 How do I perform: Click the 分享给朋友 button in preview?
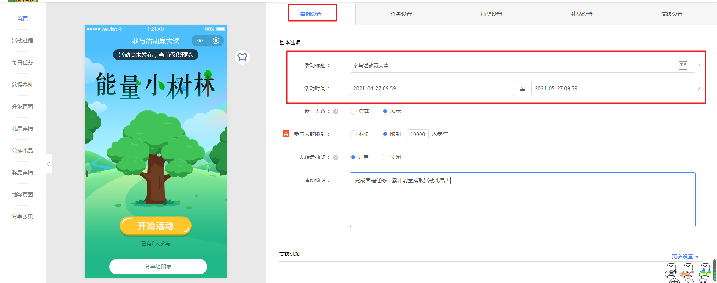click(x=158, y=267)
